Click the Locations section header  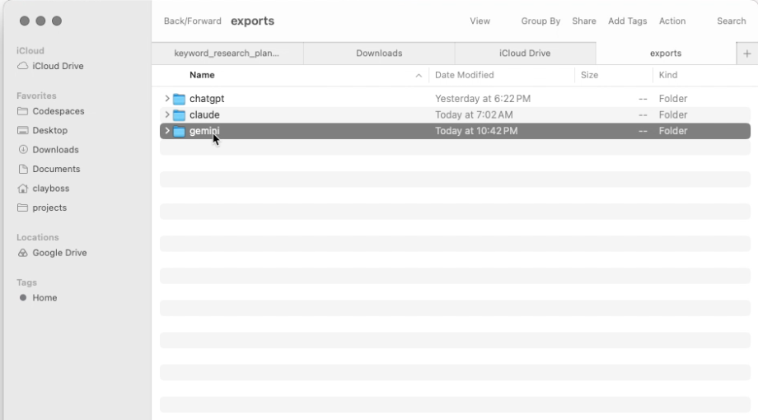pyautogui.click(x=38, y=237)
